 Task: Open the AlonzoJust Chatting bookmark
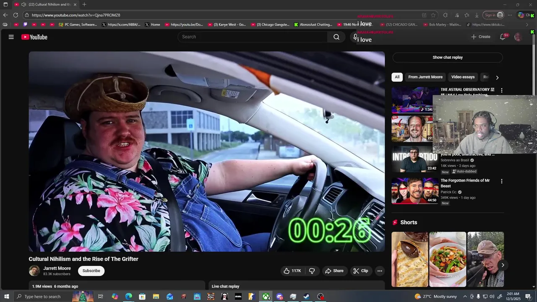[x=313, y=25]
